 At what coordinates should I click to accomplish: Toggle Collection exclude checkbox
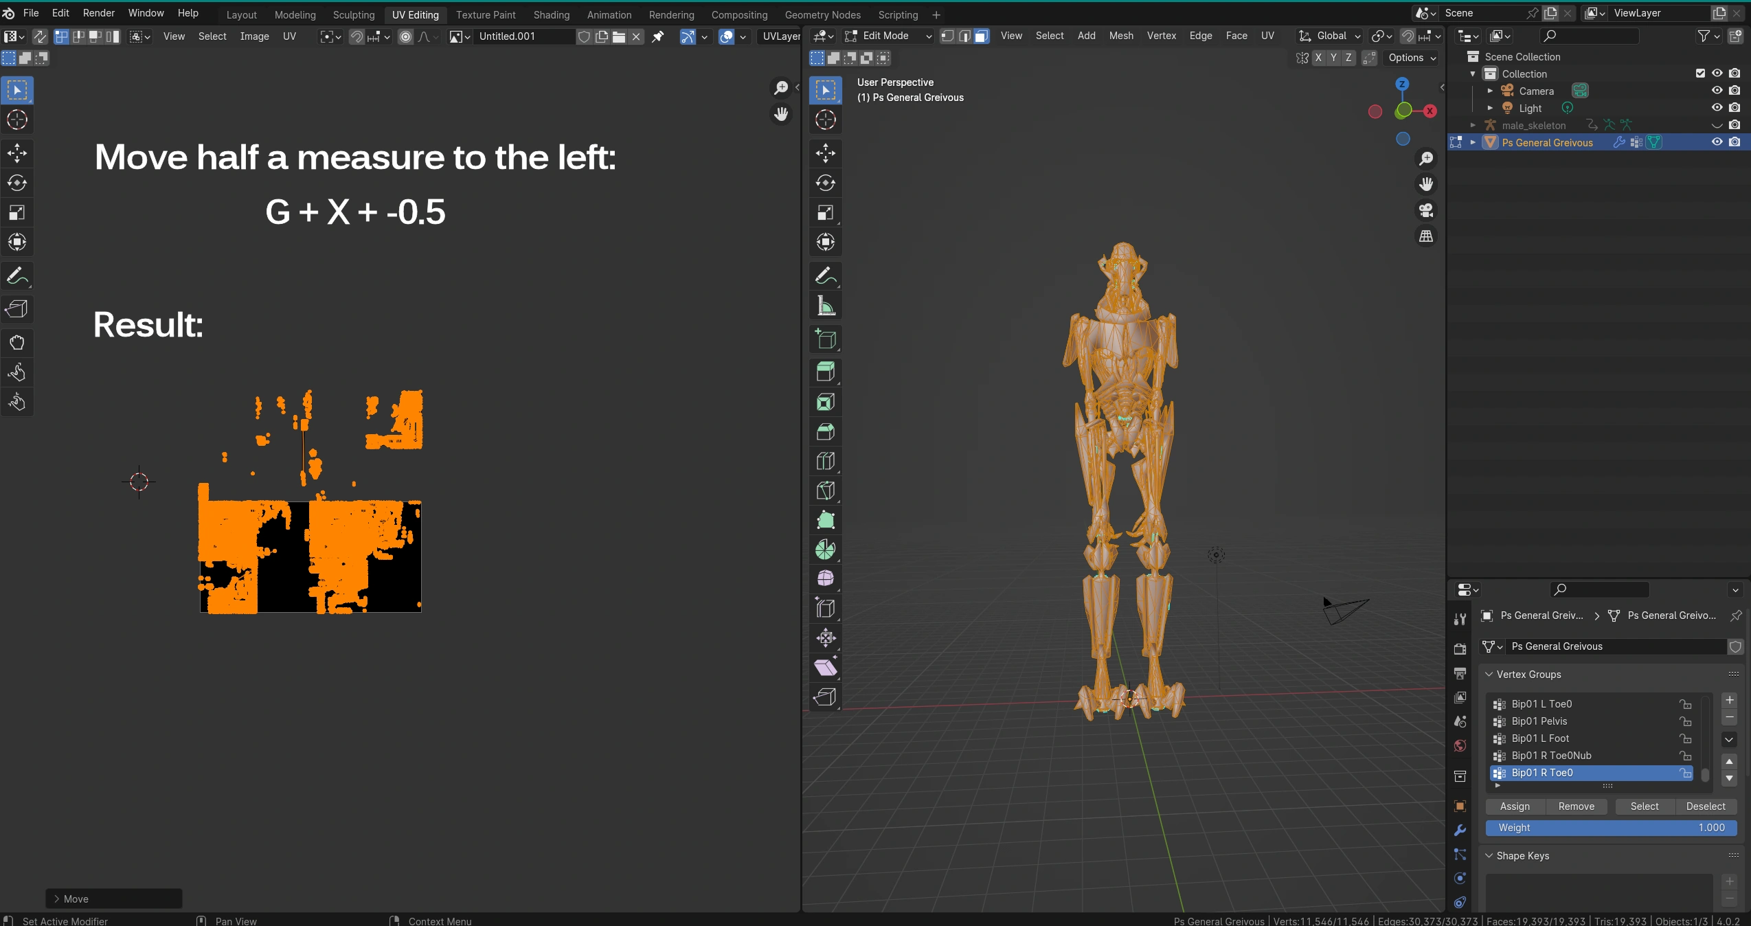pyautogui.click(x=1700, y=74)
